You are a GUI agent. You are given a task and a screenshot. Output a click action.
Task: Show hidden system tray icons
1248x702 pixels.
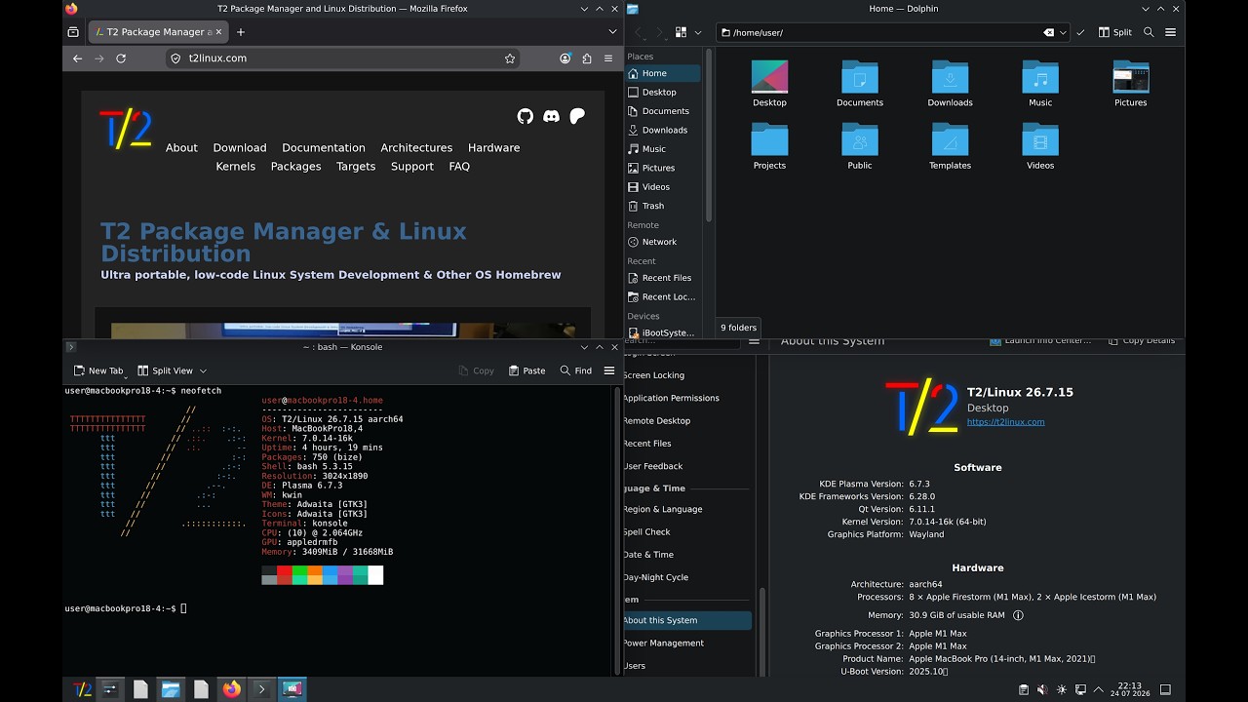click(1099, 690)
